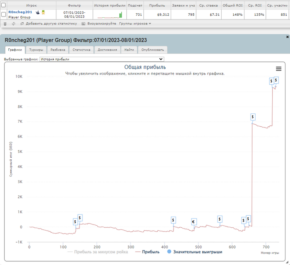Click the $ win marker near game 135
Screen dimensions: 290x265
click(75, 222)
